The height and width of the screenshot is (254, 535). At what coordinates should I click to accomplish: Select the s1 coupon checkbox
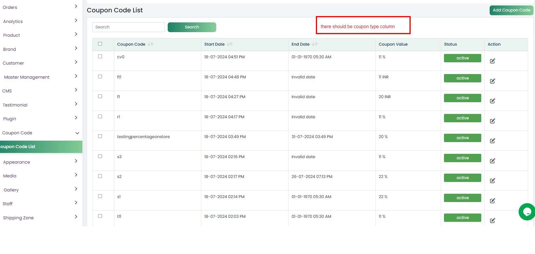point(100,196)
